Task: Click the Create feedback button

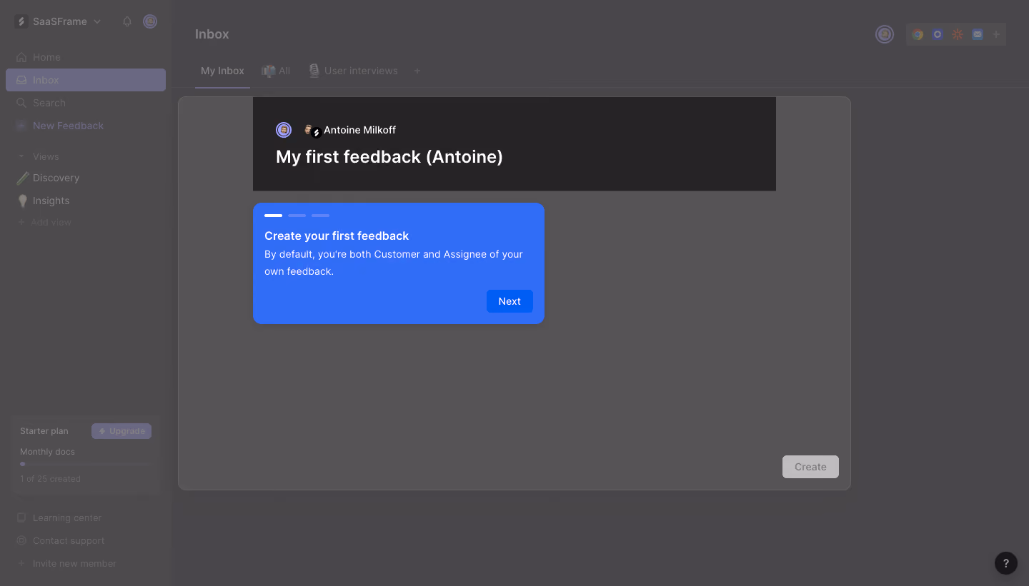Action: [x=810, y=467]
